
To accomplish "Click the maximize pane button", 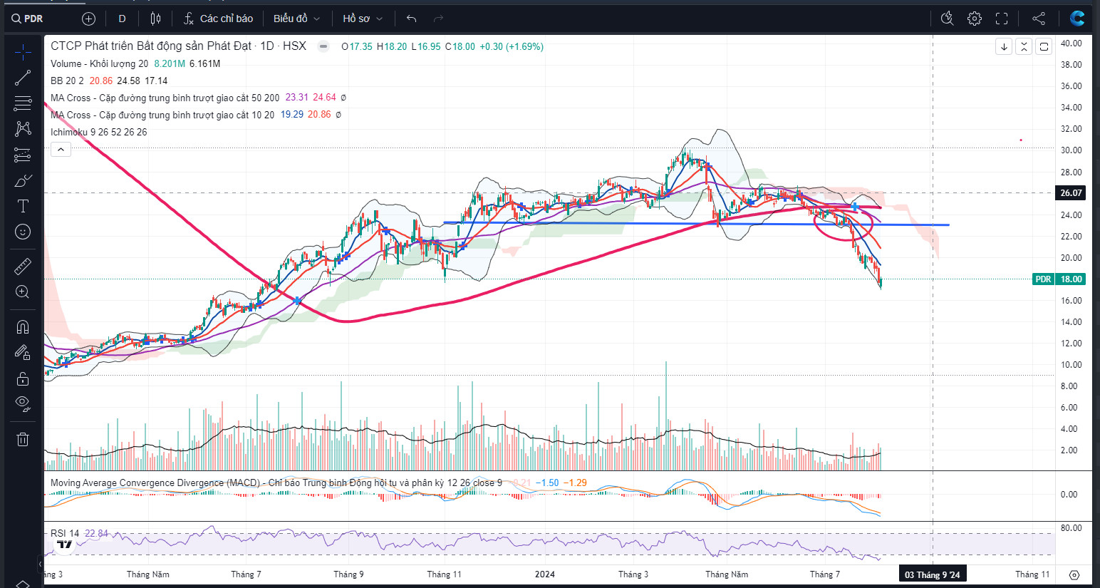I will 1044,47.
